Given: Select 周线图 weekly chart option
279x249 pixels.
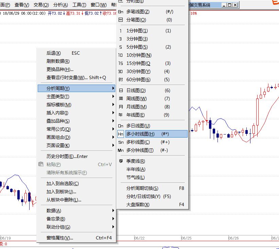Looking at the screenshot, I should (x=136, y=99).
